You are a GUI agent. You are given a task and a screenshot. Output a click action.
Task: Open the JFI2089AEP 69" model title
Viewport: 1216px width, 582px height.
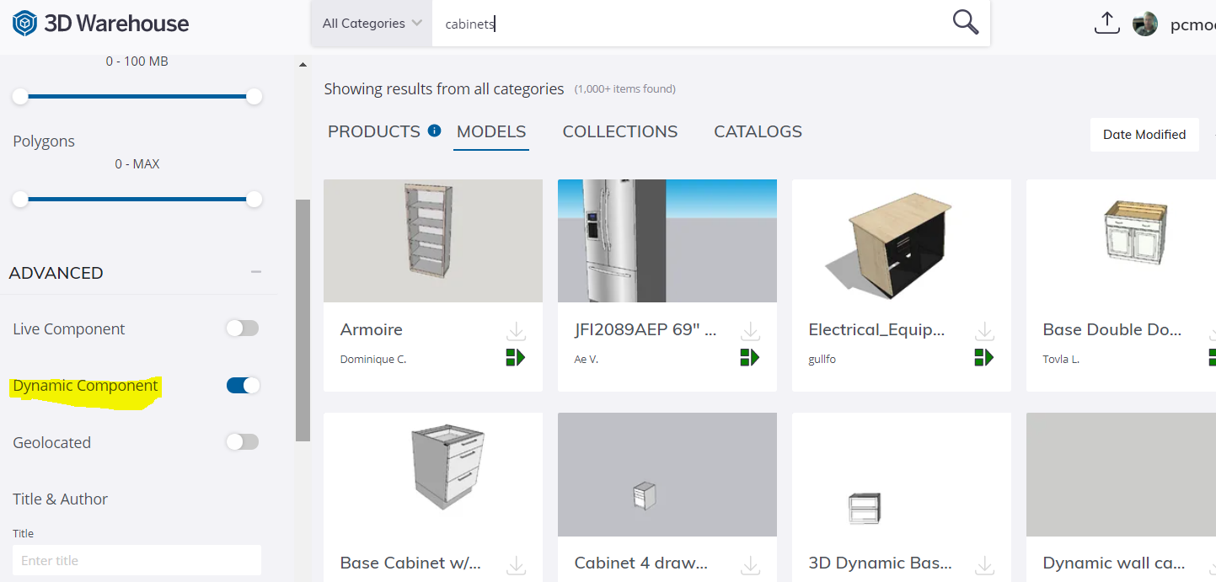pyautogui.click(x=645, y=329)
